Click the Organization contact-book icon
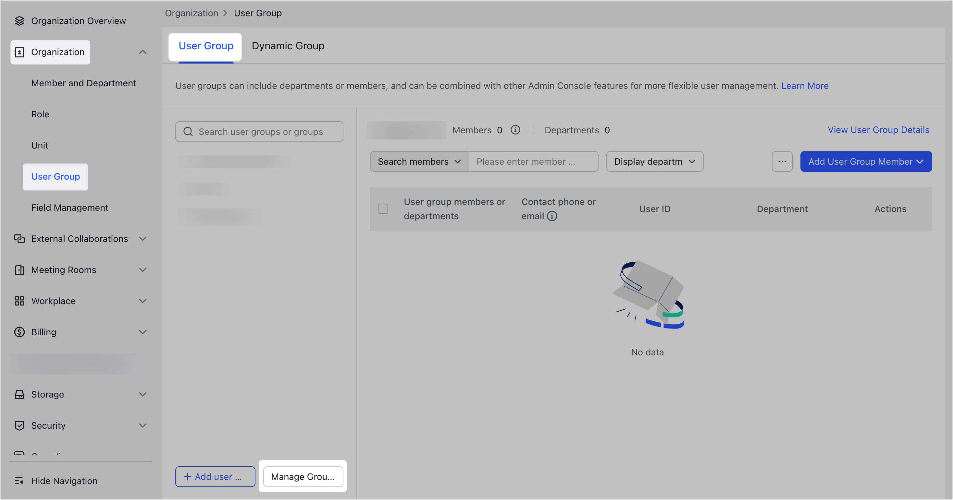953x500 pixels. tap(19, 52)
